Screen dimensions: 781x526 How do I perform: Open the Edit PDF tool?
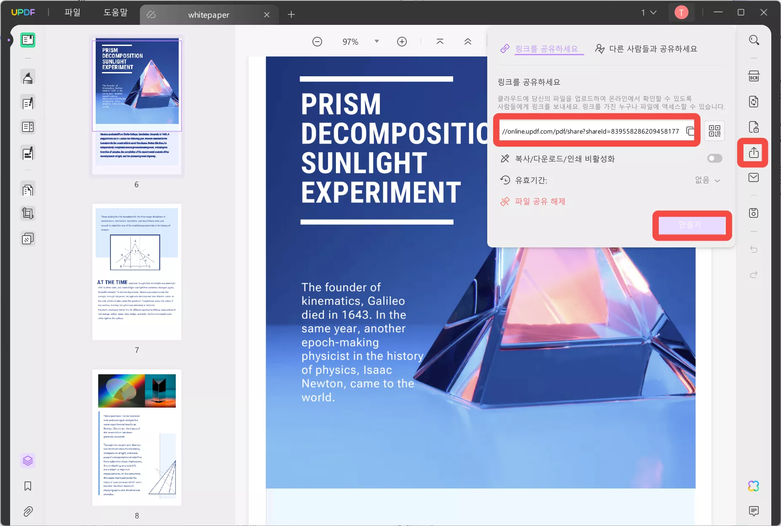(x=28, y=103)
